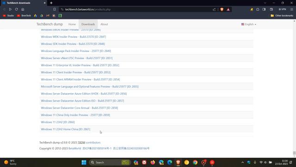
Task: Reload the page with the refresh icon
Action: click(x=17, y=9)
